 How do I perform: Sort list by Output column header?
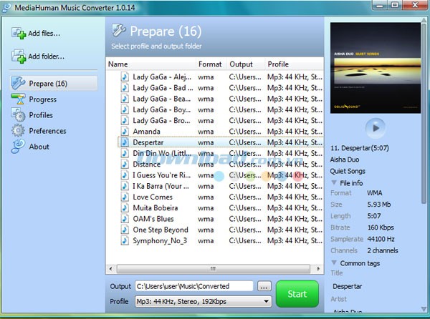pyautogui.click(x=246, y=64)
